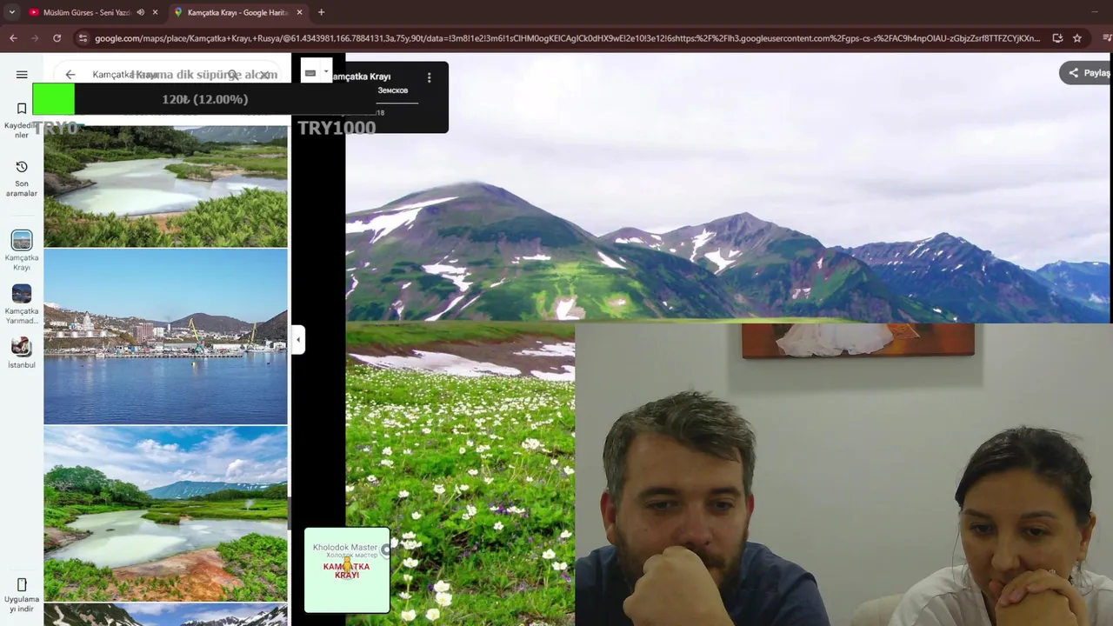Viewport: 1113px width, 626px height.
Task: Share the photo via Paylaş button
Action: [x=1087, y=73]
